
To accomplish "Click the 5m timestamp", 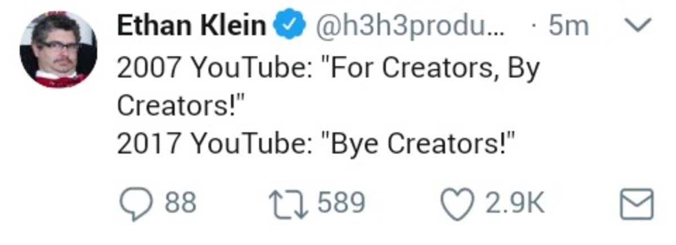I will click(568, 26).
